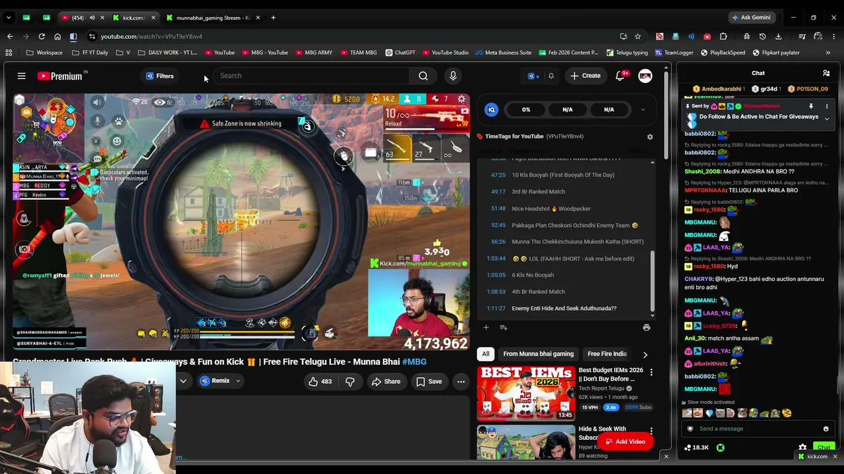Like the video with 483 likes
The width and height of the screenshot is (844, 474).
pos(320,381)
